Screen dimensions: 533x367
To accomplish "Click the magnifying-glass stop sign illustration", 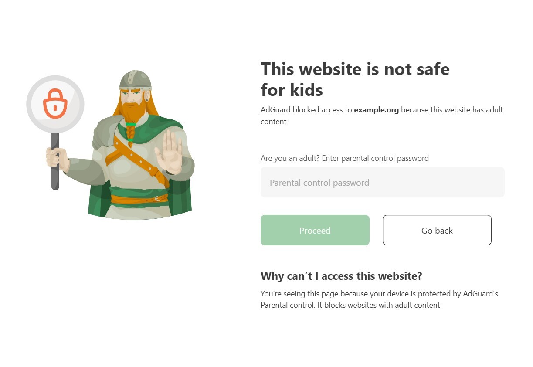I will tap(55, 104).
